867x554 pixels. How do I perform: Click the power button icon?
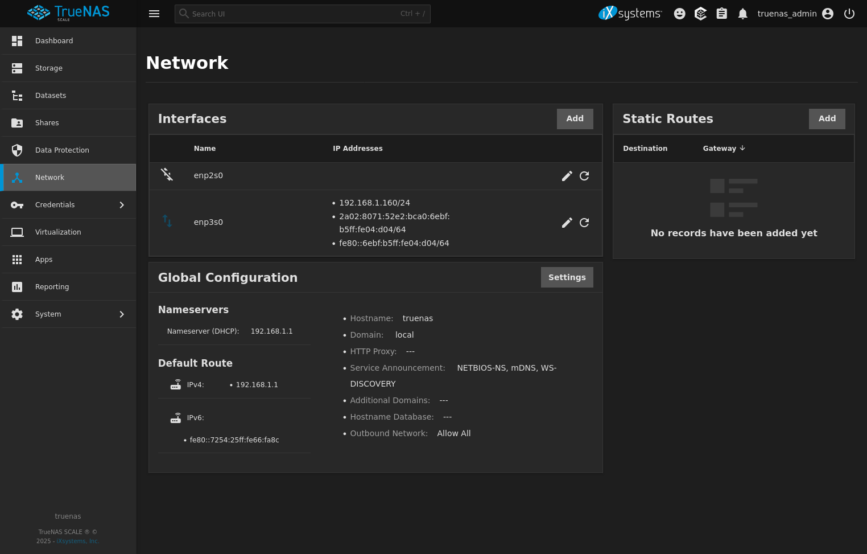[849, 14]
